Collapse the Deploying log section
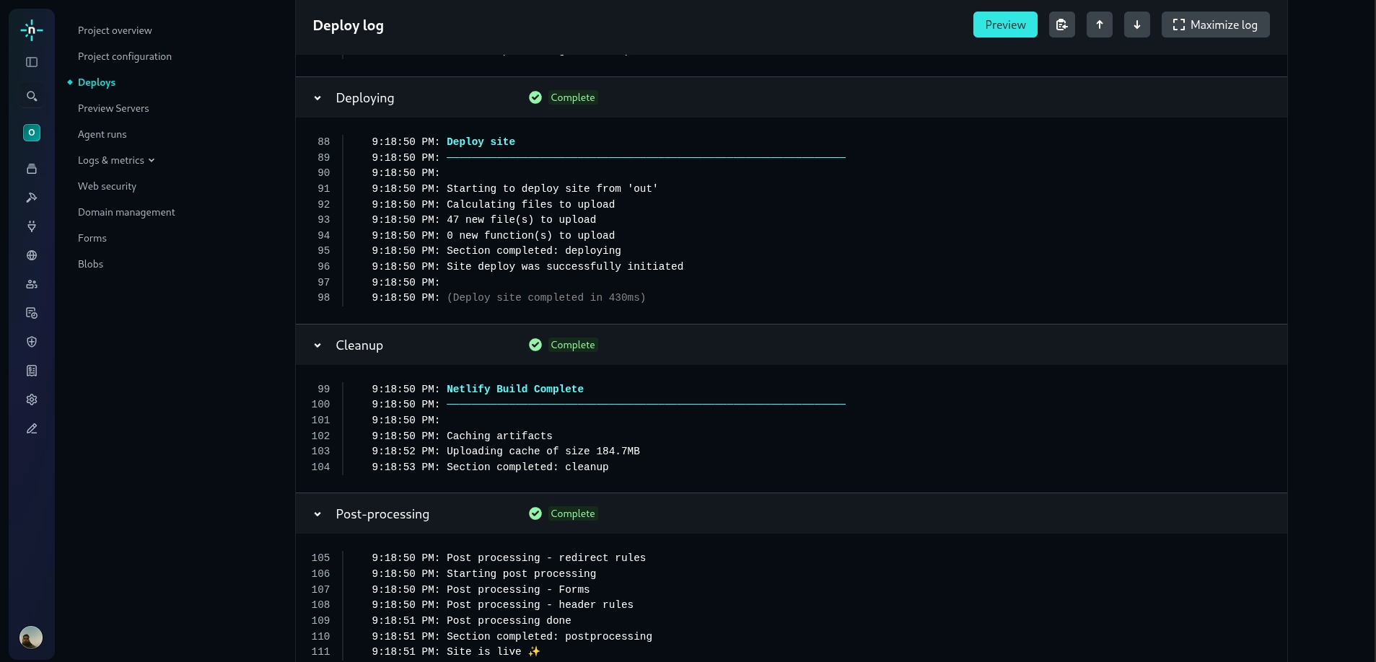The height and width of the screenshot is (662, 1376). (317, 98)
